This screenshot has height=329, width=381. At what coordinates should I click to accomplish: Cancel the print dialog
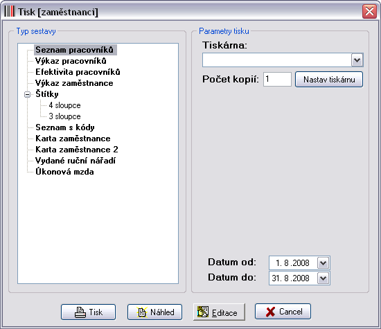pyautogui.click(x=283, y=312)
